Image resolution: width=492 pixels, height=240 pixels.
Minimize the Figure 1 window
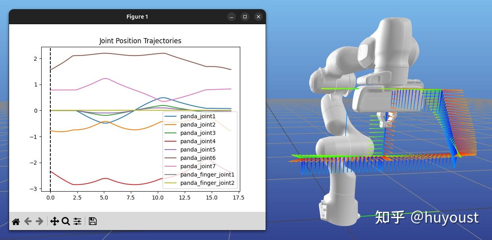232,17
